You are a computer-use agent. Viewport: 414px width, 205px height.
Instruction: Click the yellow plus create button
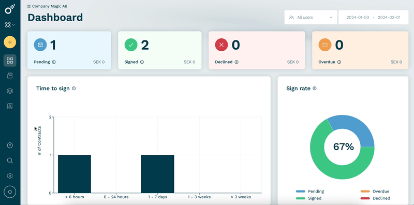click(x=10, y=42)
